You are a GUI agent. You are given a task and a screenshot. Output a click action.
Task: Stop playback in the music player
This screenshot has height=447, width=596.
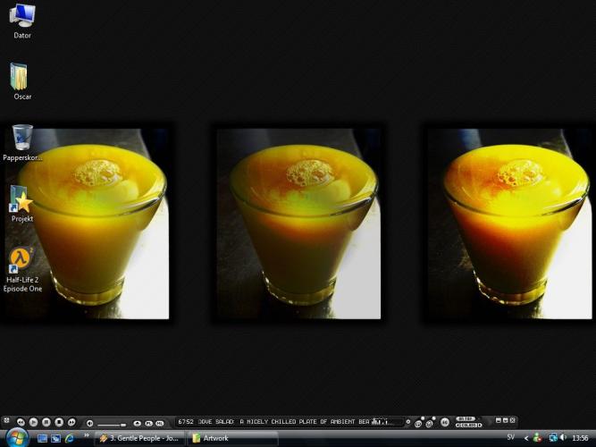pos(59,421)
